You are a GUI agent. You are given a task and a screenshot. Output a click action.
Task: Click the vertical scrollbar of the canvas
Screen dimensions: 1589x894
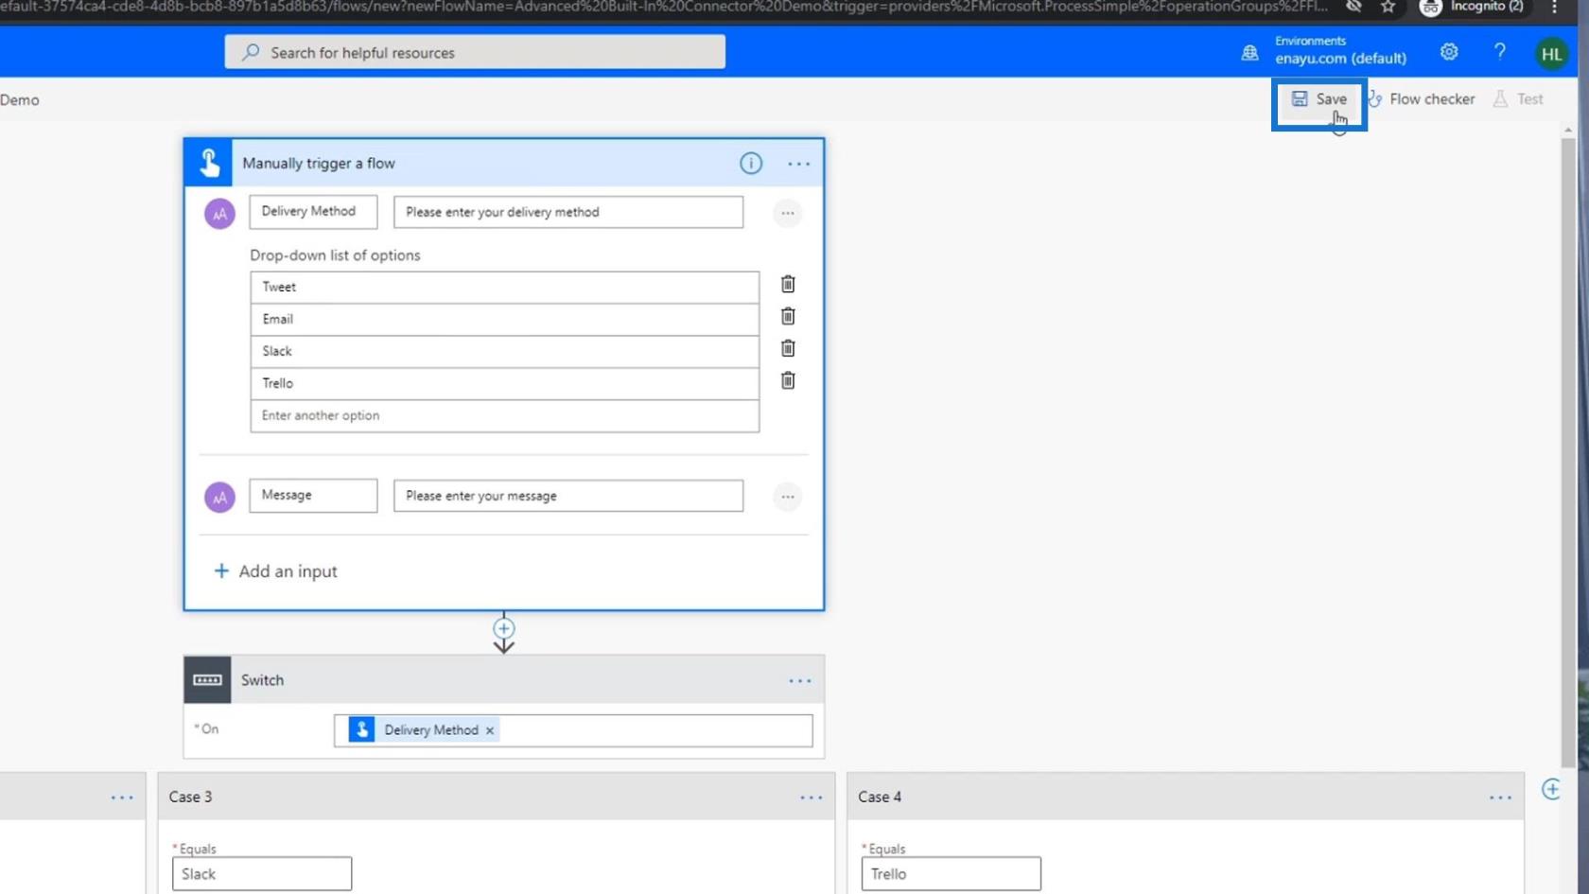[1568, 452]
